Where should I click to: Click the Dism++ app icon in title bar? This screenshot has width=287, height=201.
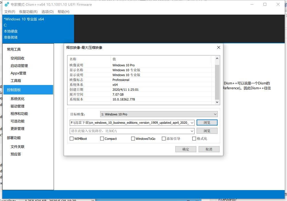pyautogui.click(x=7, y=4)
